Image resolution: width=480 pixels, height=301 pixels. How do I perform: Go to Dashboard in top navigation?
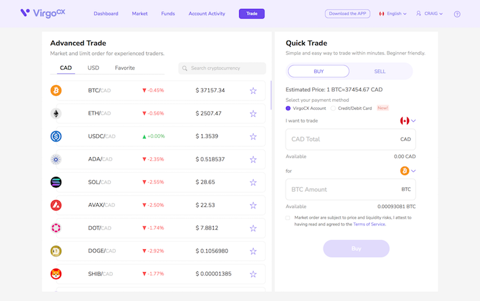pos(106,14)
